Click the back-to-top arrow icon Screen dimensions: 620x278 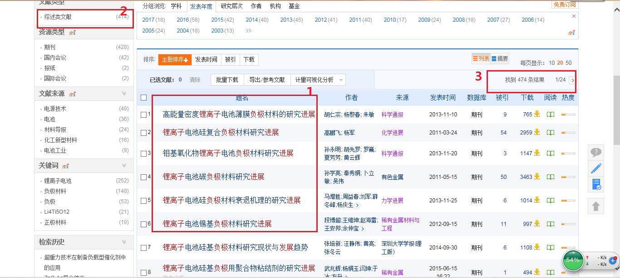pos(596,206)
